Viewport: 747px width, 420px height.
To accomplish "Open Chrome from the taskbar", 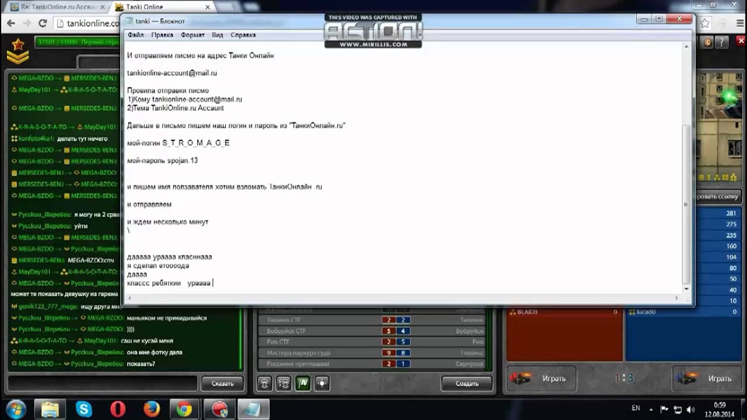I will pos(185,409).
